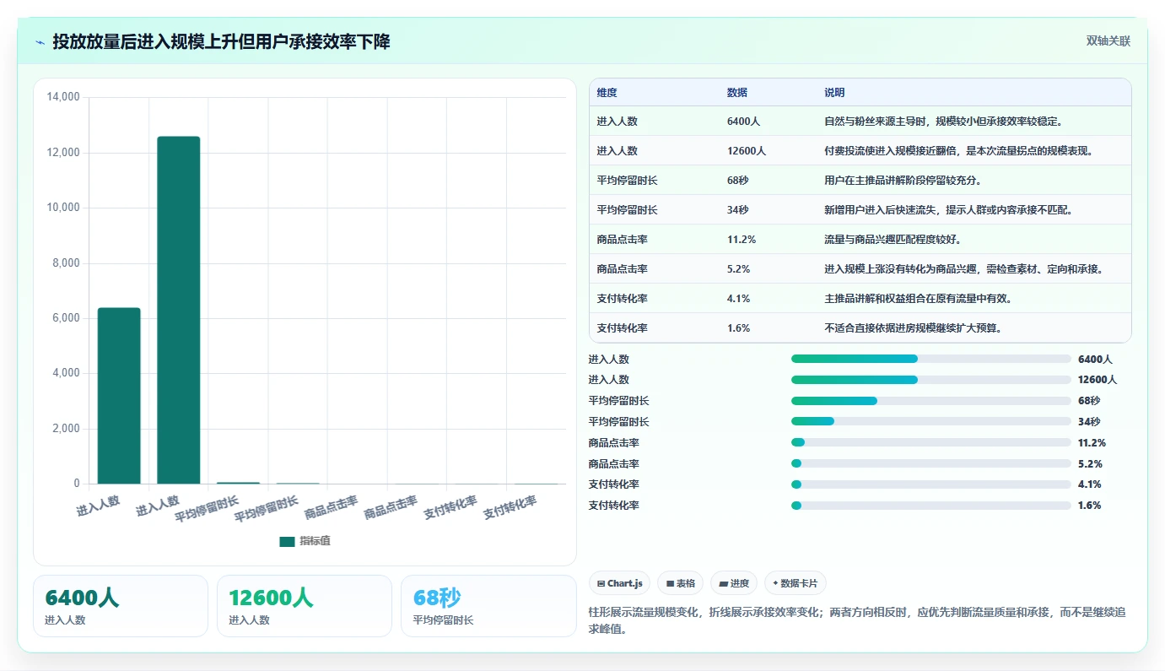
Task: Click the 指标值 legend text
Action: tap(315, 542)
